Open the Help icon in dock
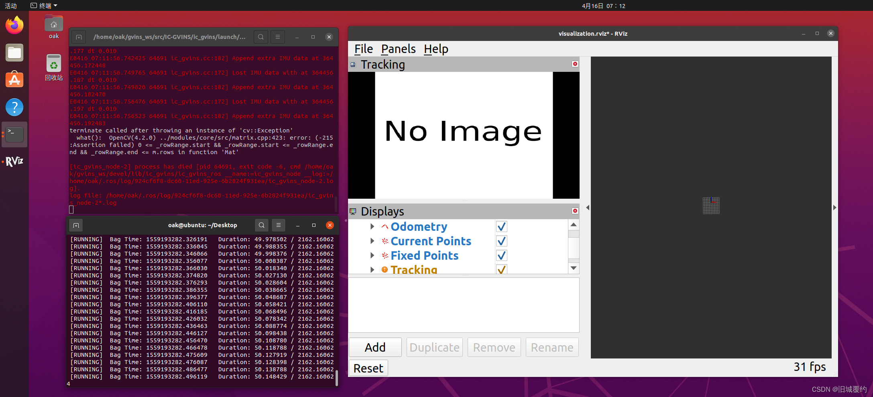 pos(14,107)
